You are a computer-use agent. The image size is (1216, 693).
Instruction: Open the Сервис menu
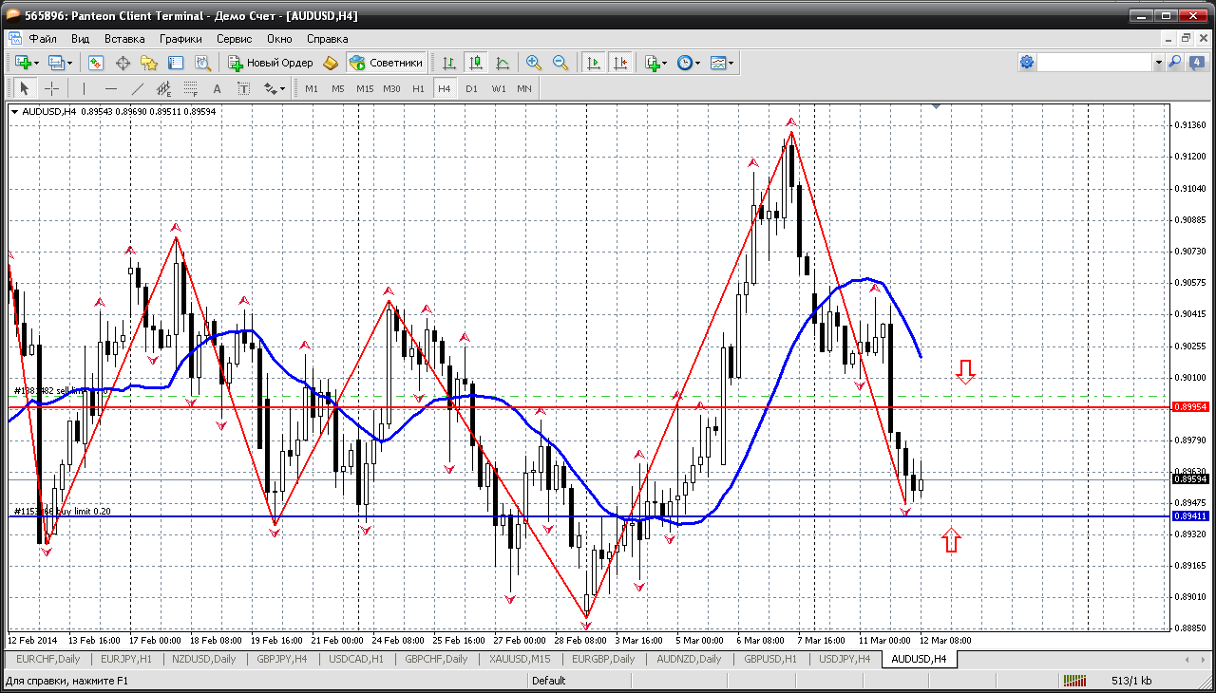(x=234, y=39)
